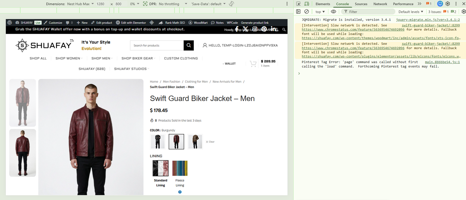Screen dimensions: 466x200
Task: Click Edit product in the admin bar
Action: pyautogui.click(x=102, y=23)
